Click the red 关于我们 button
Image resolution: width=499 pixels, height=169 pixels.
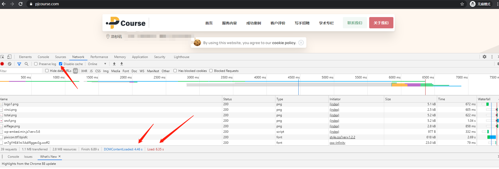coord(381,23)
